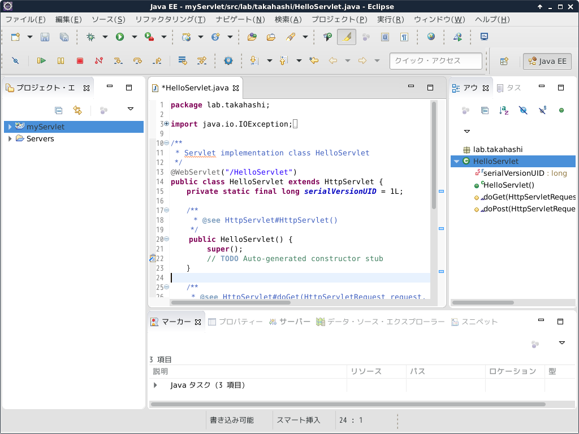Click the クイック・アクセス search field

436,61
